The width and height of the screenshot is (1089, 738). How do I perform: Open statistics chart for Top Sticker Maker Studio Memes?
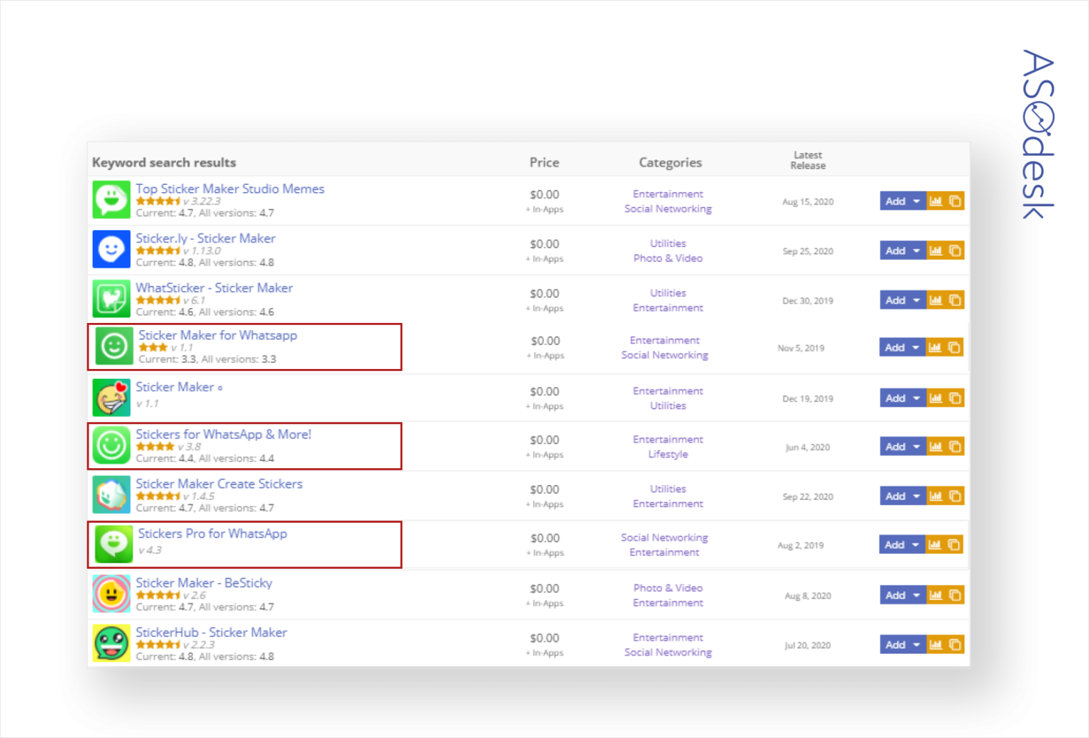935,200
